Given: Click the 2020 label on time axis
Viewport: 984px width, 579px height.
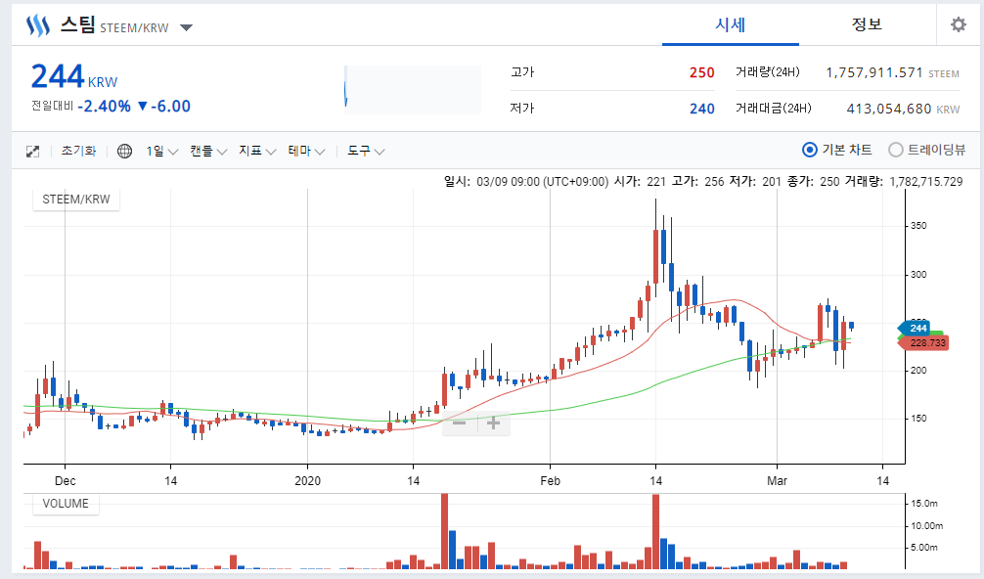Looking at the screenshot, I should pos(307,481).
